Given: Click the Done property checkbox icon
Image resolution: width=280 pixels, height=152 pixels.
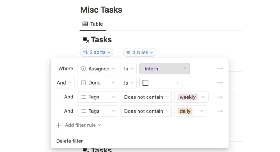Looking at the screenshot, I should [x=83, y=83].
